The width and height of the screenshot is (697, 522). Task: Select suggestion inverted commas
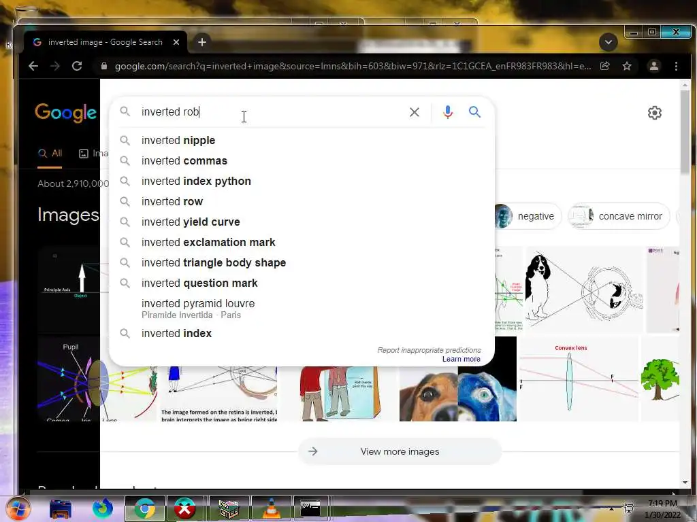click(302, 160)
